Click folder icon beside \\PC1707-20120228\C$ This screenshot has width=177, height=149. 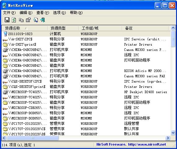(x=5, y=129)
